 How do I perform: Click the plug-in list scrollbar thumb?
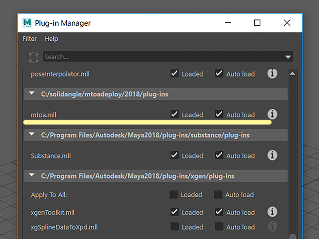click(x=293, y=237)
